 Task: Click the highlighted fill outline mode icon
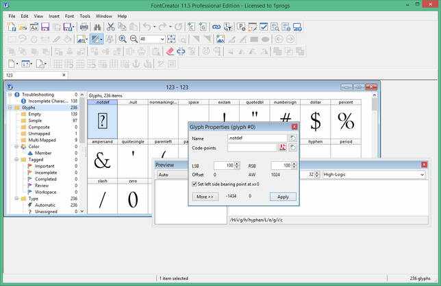click(95, 39)
